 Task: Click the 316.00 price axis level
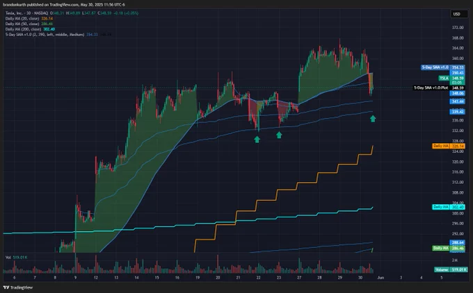[x=458, y=171]
